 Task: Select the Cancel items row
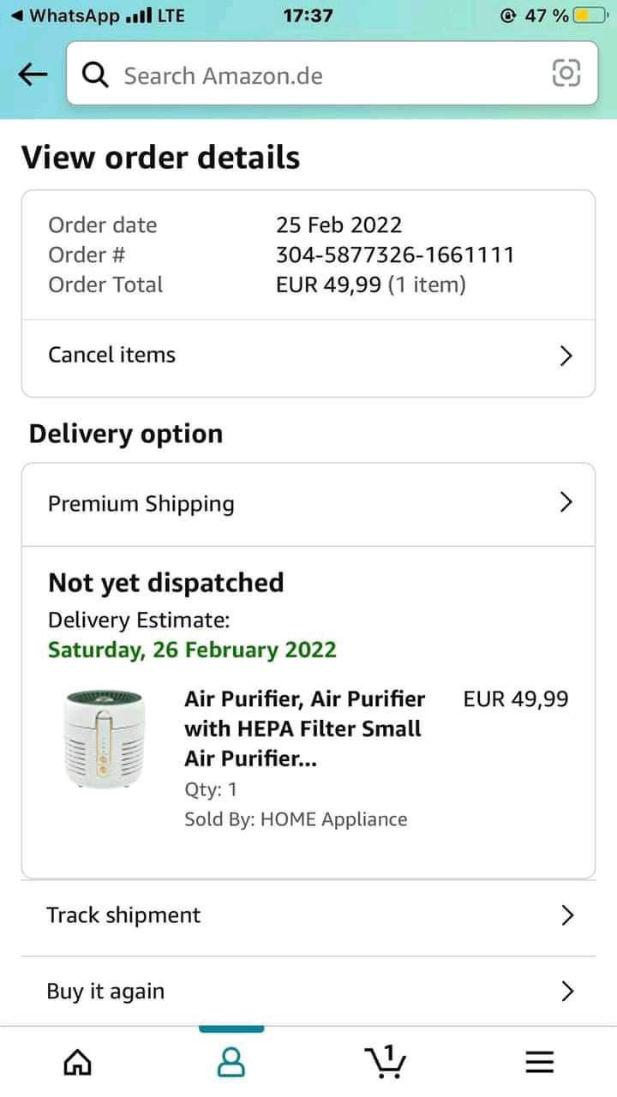111,355
